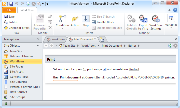Edit number of copies value 1
Screen dimensions: 180x108
[x=84, y=69]
